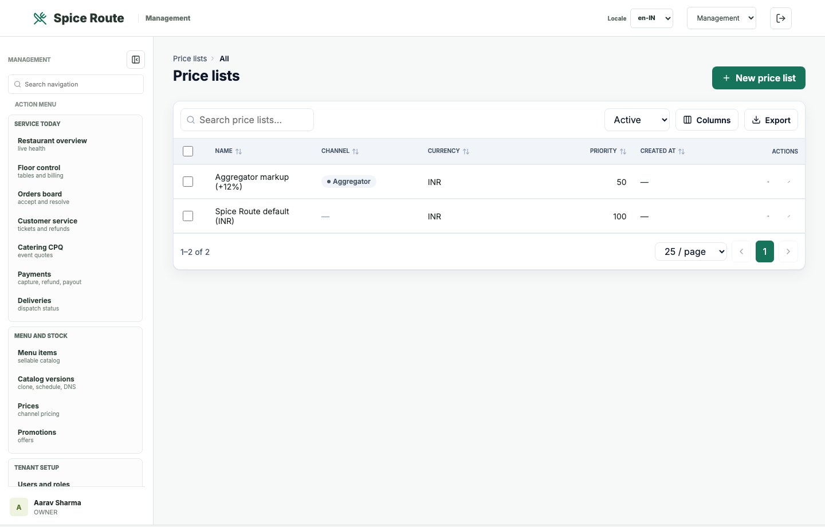Export the price lists
Image resolution: width=825 pixels, height=527 pixels.
pos(771,120)
